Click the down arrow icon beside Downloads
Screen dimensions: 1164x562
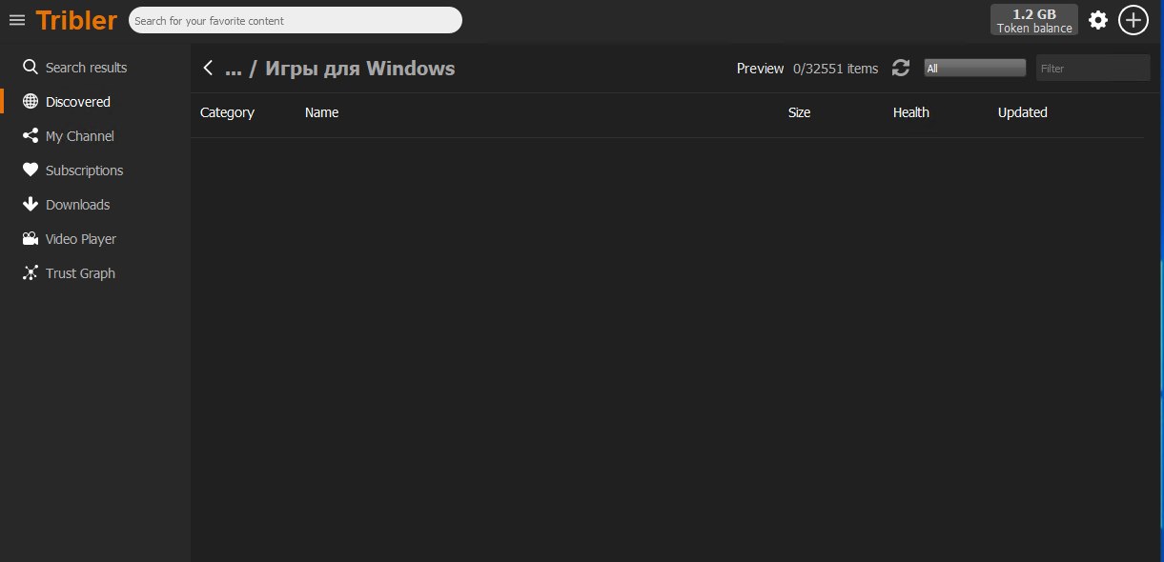click(31, 205)
